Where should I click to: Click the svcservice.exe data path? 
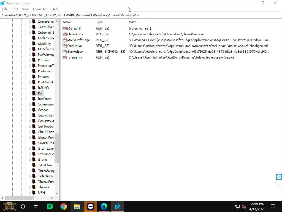(x=181, y=57)
